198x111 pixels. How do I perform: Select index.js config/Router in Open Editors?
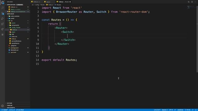pos(18,12)
